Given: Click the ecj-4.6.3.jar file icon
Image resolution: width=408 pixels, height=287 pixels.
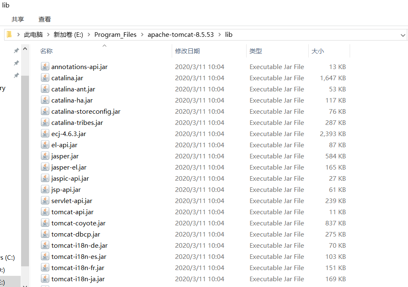Looking at the screenshot, I should (45, 134).
